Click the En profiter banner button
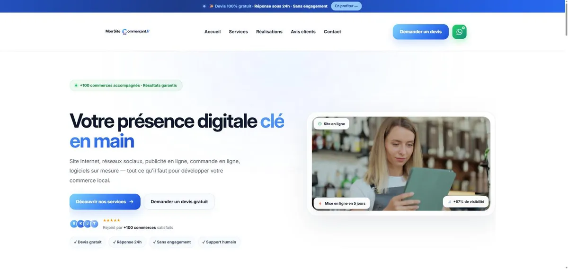 pos(346,6)
